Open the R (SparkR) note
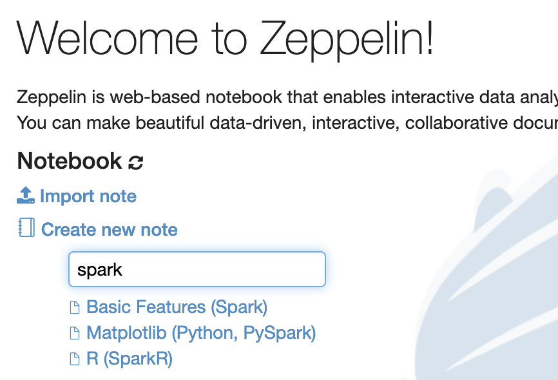Viewport: 558px width, 380px height. click(130, 358)
